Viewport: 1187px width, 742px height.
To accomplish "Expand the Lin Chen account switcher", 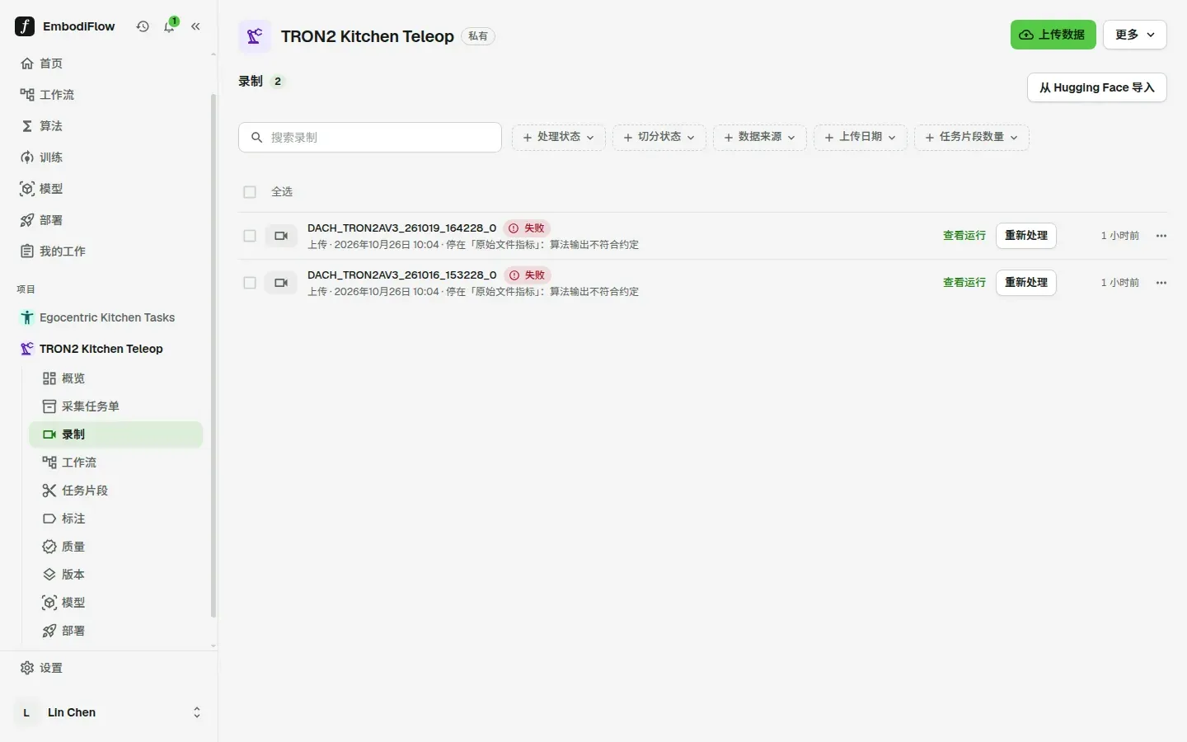I will tap(109, 712).
